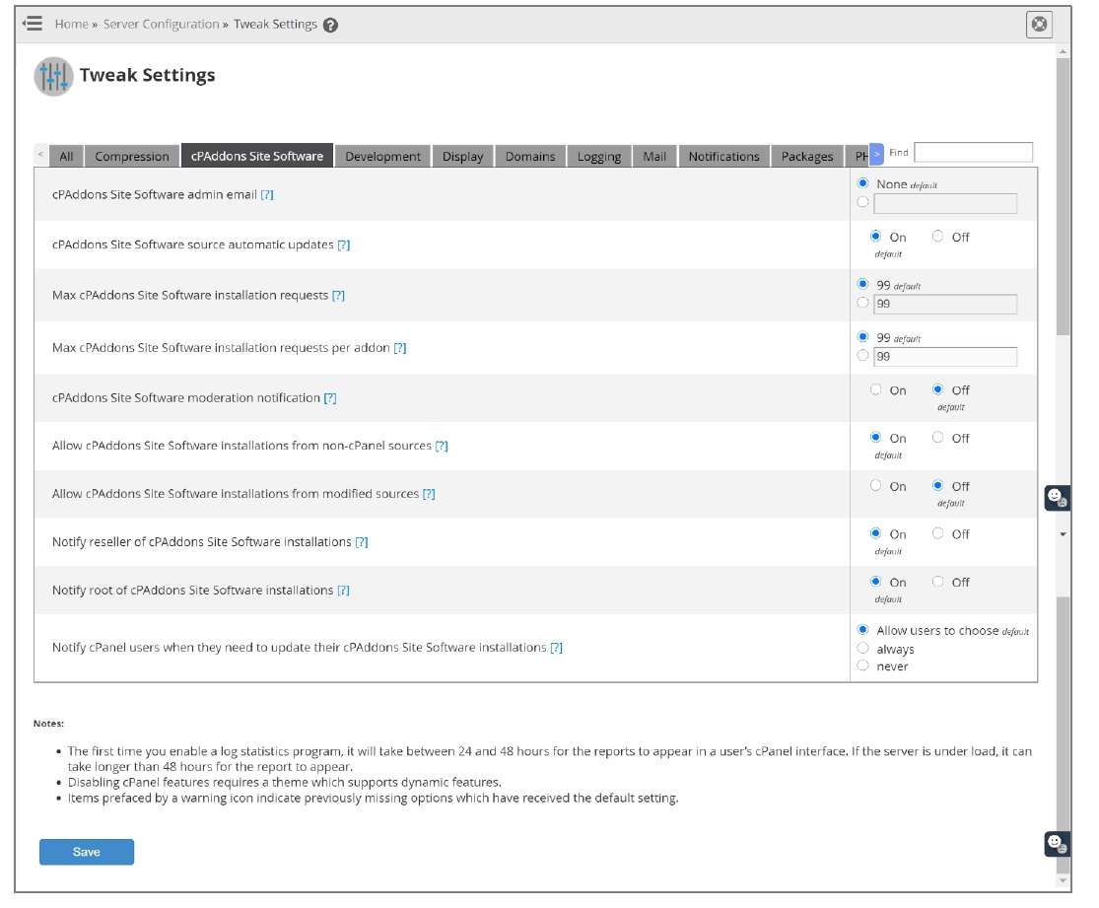Open help for Notify cPanel users setting
The width and height of the screenshot is (1099, 908).
tap(557, 648)
